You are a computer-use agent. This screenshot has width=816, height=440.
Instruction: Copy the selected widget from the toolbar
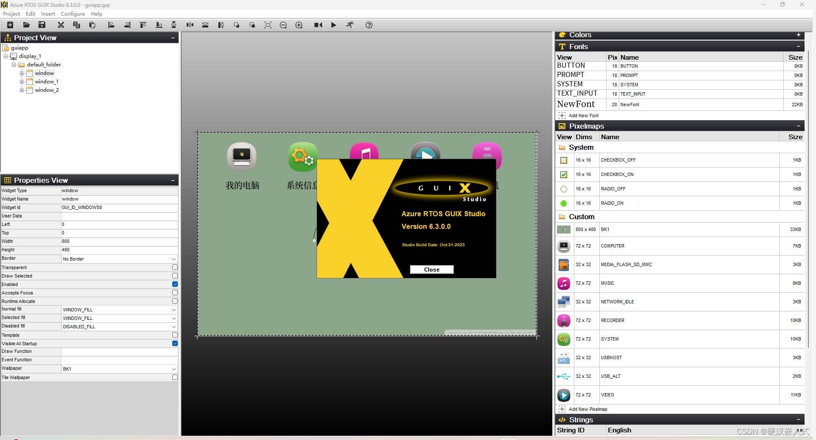(77, 25)
